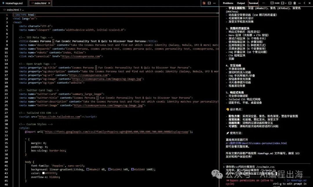Switch to the HomePage.md tab
Image resolution: width=313 pixels, height=187 pixels.
pyautogui.click(x=16, y=3)
